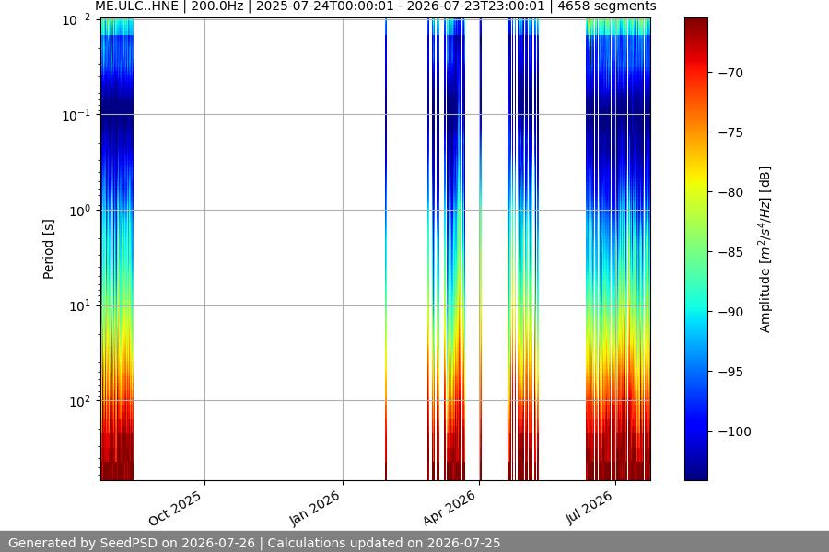
Task: Click the −95 colorbar tick label
Action: (730, 372)
